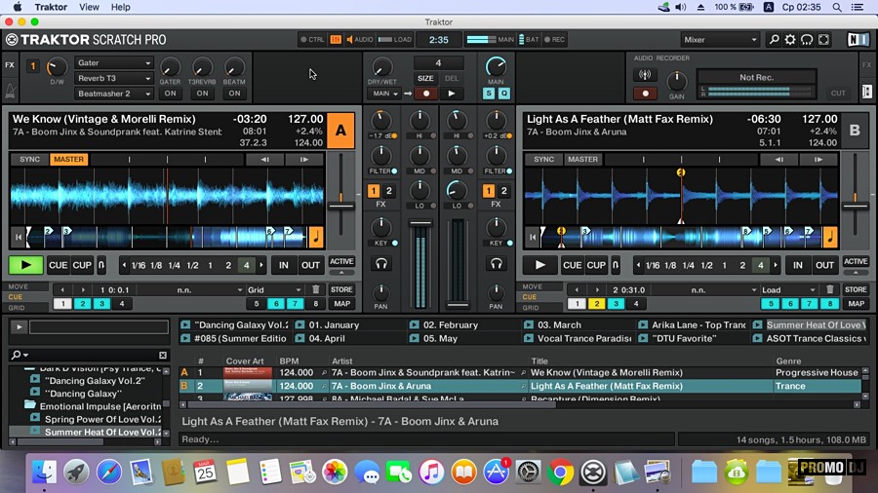Click the Deck A channel volume fader
Image resolution: width=878 pixels, height=493 pixels.
click(x=420, y=224)
